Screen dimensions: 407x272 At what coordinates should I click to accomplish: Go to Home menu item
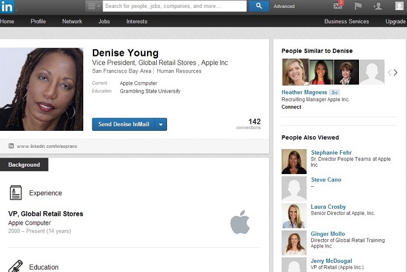(x=7, y=21)
